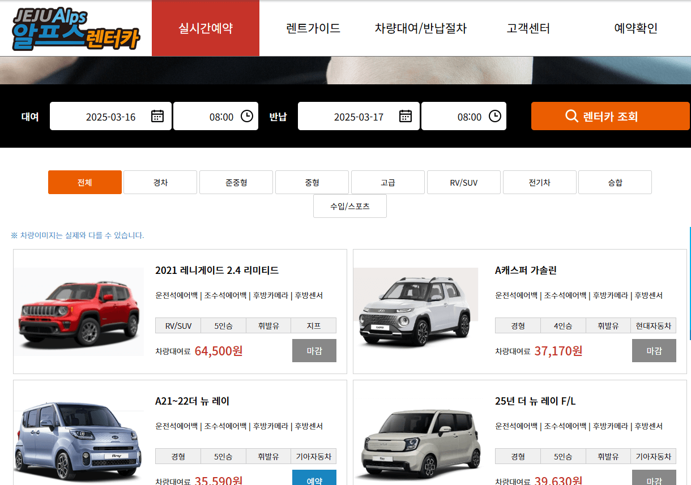Open 2021 레니게이드 2.4 리미티드 title
Viewport: 691px width, 485px height.
pos(217,271)
